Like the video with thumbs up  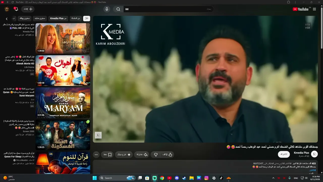(x=167, y=155)
